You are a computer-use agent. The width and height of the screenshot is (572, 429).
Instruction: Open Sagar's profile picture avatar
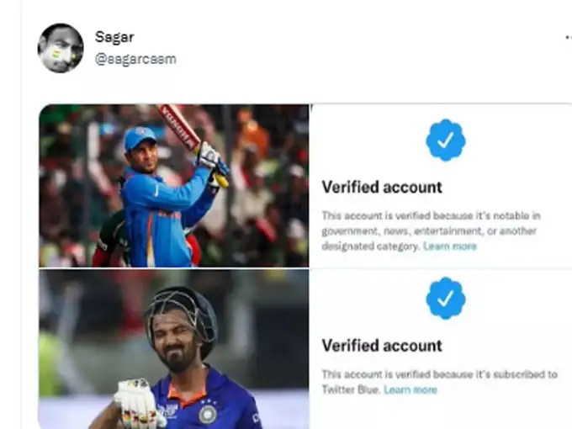click(61, 48)
